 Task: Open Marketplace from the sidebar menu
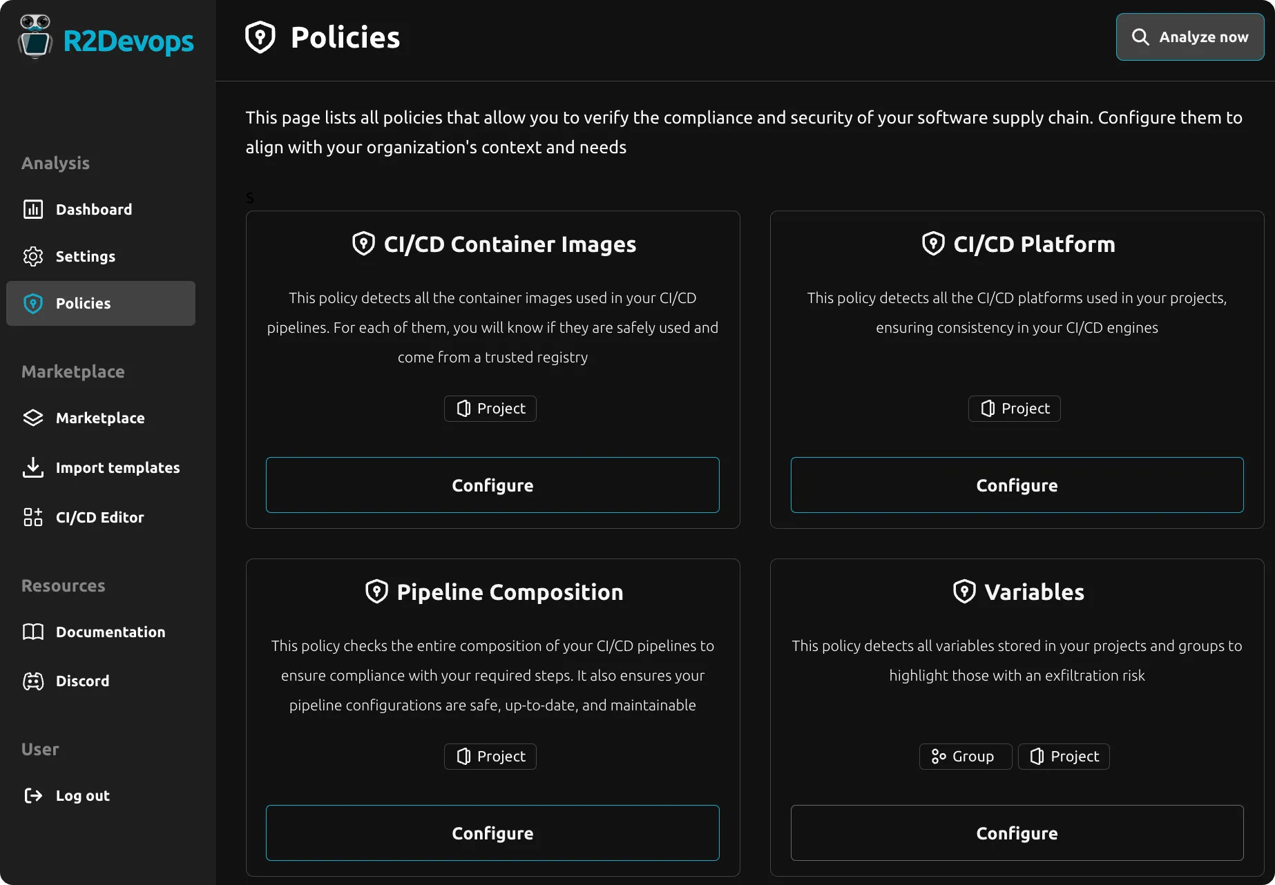coord(100,418)
